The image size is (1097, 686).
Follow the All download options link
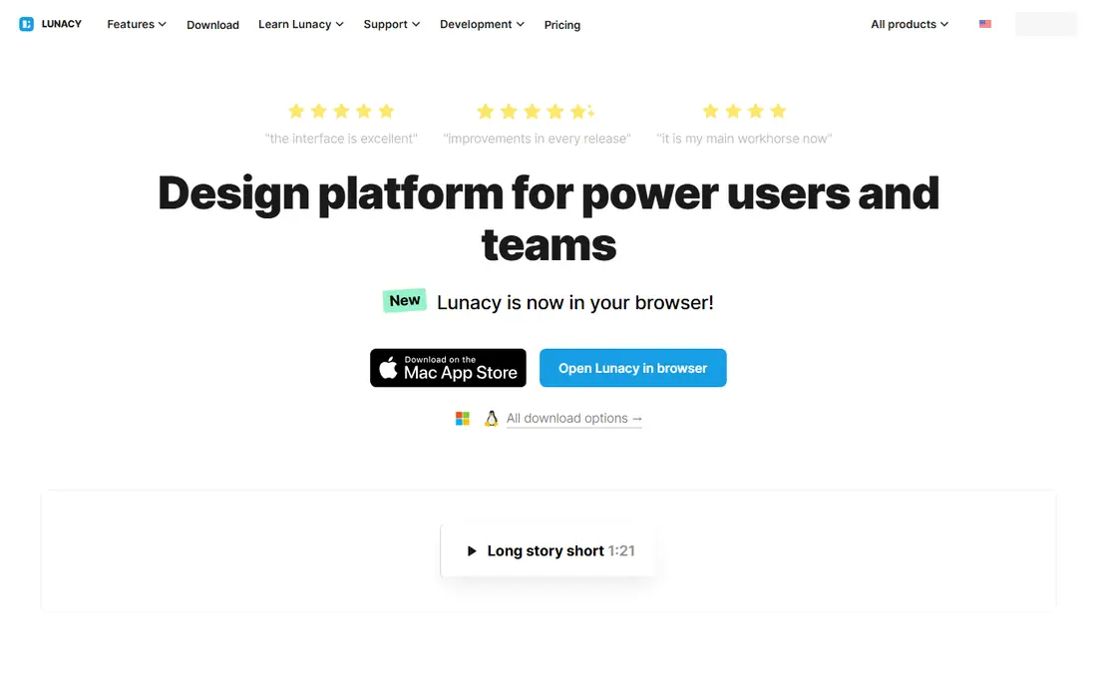pos(573,418)
